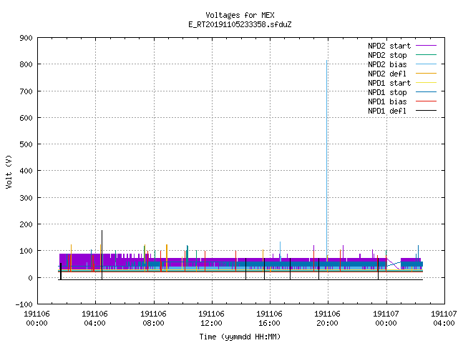
Task: Click the '191106 20:00' time axis label
Action: (x=327, y=319)
